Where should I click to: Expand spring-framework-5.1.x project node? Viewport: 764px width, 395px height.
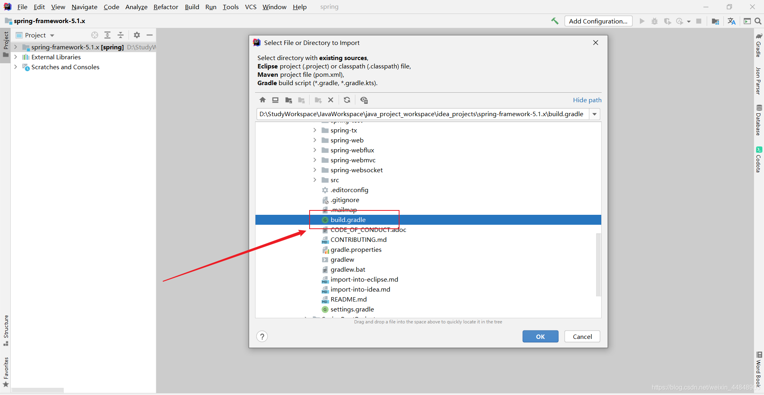(16, 47)
